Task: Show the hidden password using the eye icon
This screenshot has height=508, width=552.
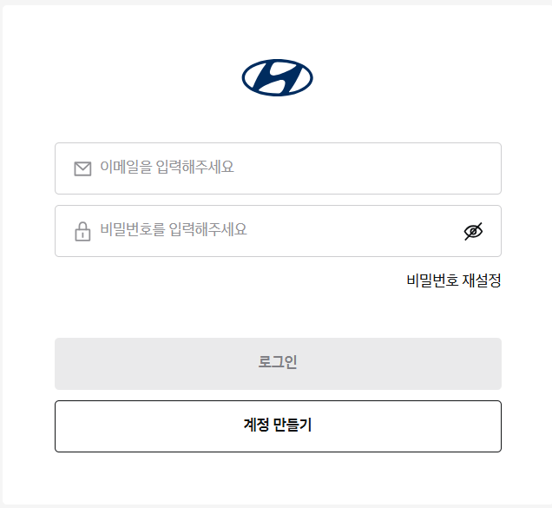Action: [473, 231]
